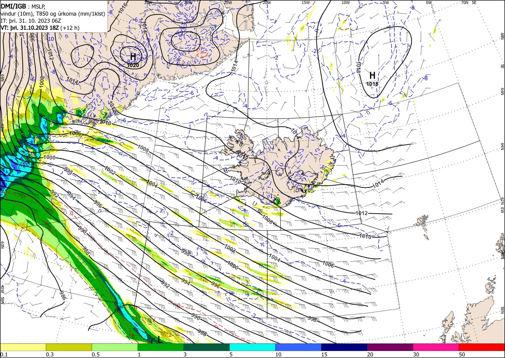Image resolution: width=505 pixels, height=358 pixels.
Task: Select the pink 30–50 legend swatch
Action: pos(436,347)
